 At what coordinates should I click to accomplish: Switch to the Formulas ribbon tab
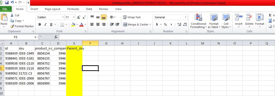[73, 9]
